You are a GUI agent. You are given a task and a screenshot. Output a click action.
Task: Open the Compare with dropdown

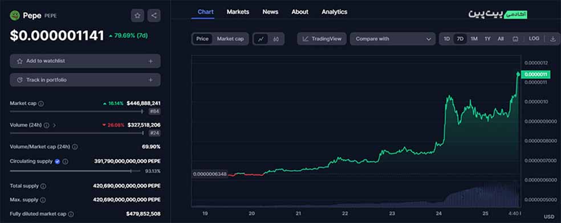point(392,39)
